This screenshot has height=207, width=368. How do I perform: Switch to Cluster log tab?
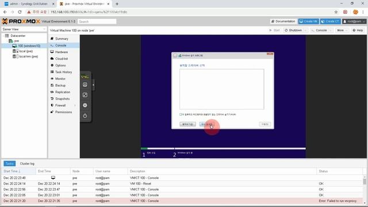coord(27,163)
